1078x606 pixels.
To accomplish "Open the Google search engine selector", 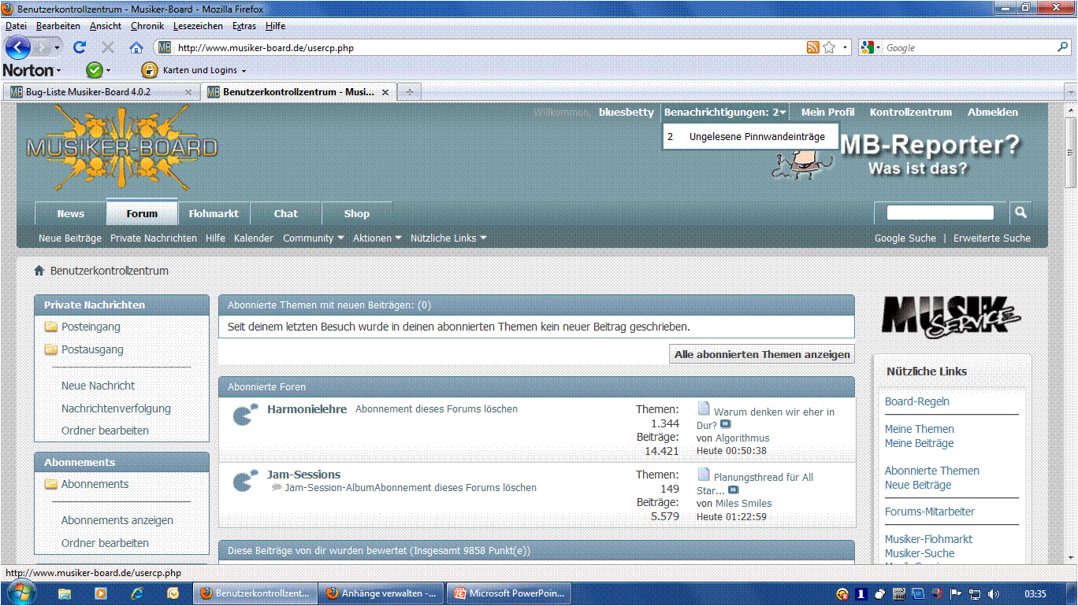I will click(x=870, y=47).
